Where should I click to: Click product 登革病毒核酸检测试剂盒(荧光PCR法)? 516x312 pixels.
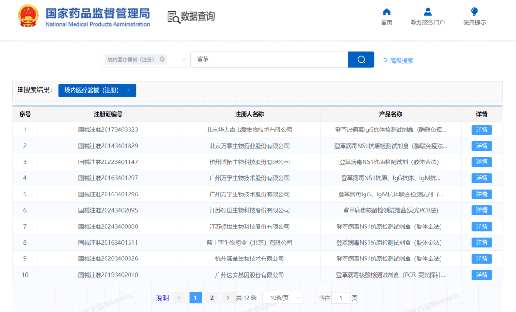click(391, 210)
